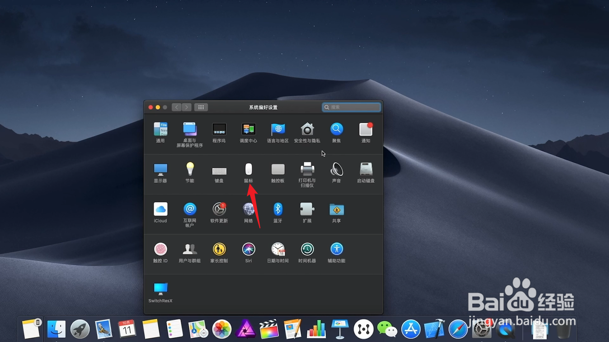
Task: Open App Store from the Dock
Action: pos(411,329)
